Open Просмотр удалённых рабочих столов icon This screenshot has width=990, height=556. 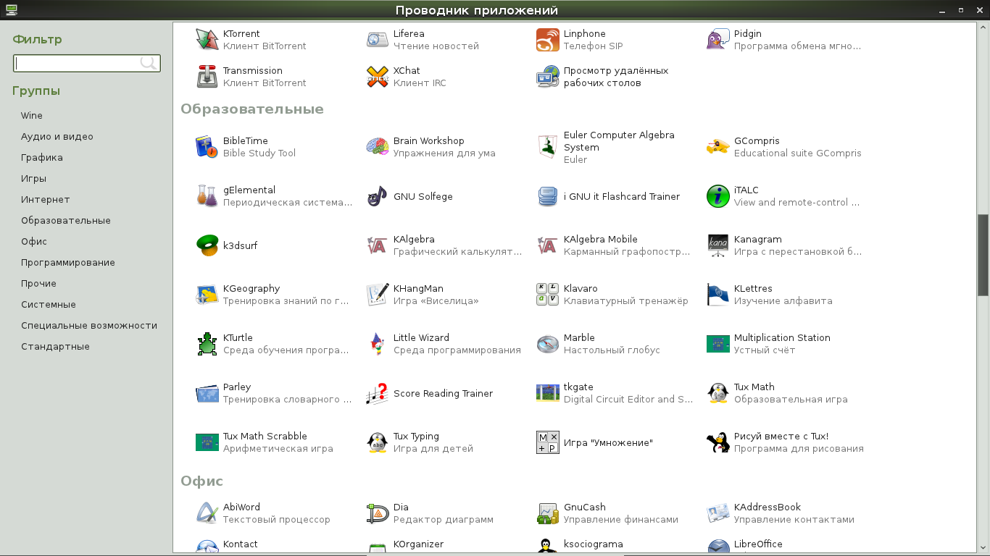tap(548, 77)
